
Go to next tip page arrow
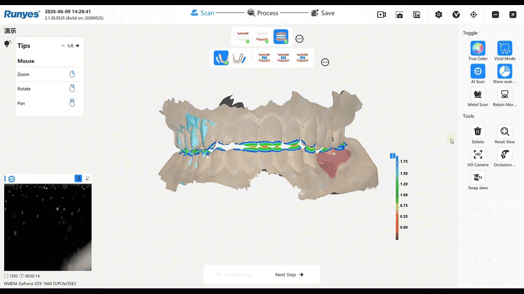point(77,45)
